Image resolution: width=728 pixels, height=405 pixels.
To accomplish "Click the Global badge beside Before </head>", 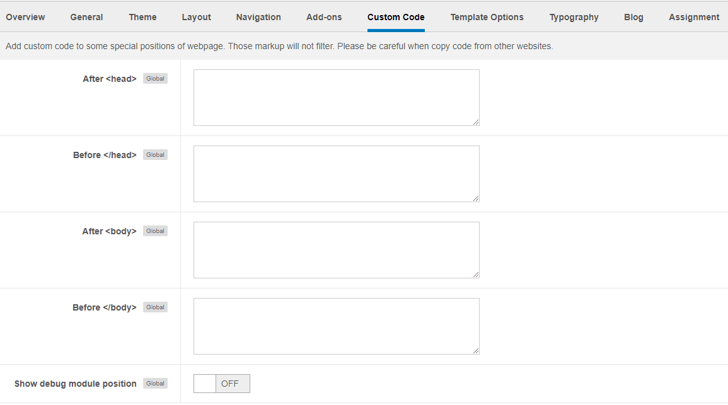I will tap(155, 154).
